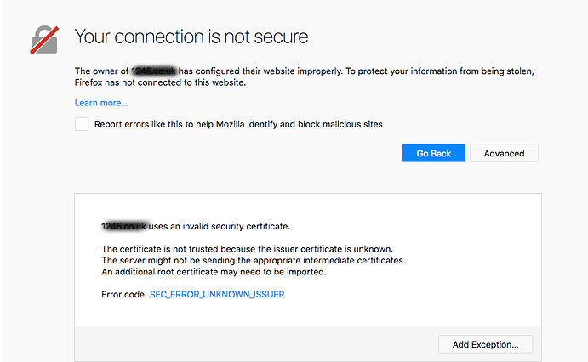Click the 'certificate is not trusted' line
Viewport: 588px width, 362px height.
247,249
